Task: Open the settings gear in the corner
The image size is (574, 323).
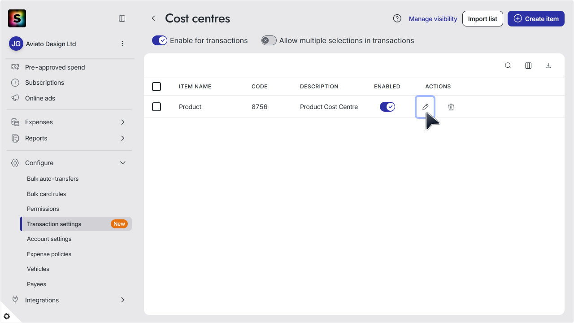Action: coord(7,316)
